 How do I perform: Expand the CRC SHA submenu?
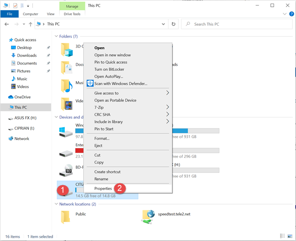pos(128,114)
